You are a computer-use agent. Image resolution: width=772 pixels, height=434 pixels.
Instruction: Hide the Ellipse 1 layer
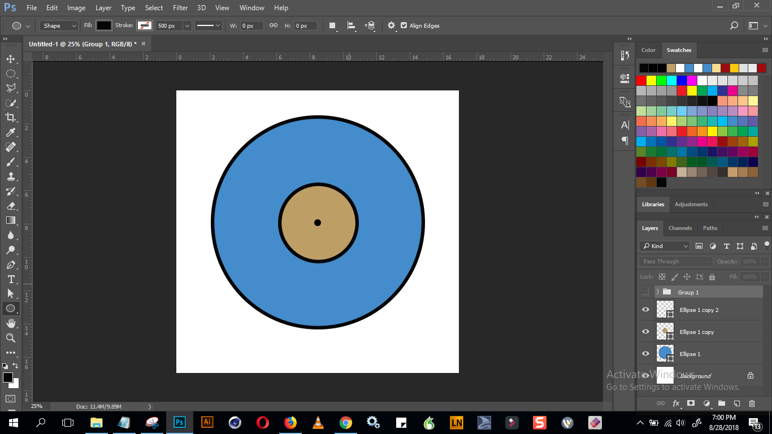[645, 354]
